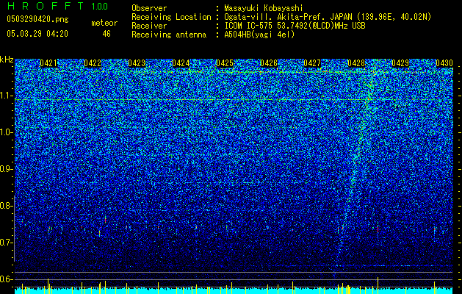Click the 1.0 frequency axis label
Image resolution: width=462 pixels, height=294 pixels.
(x=7, y=132)
